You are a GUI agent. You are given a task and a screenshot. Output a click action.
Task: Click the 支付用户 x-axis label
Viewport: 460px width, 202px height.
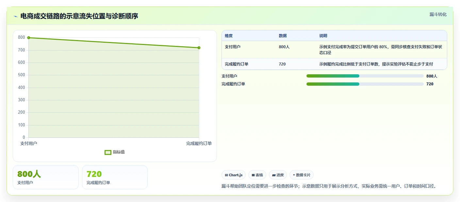[x=29, y=143]
